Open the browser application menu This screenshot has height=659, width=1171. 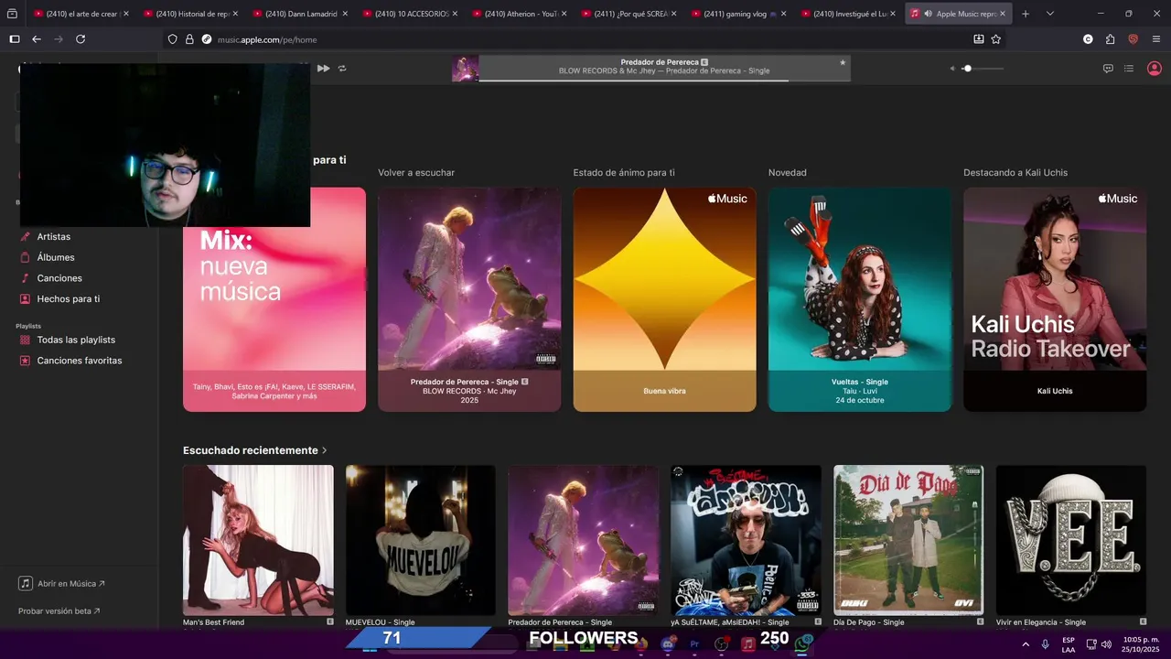pyautogui.click(x=1156, y=39)
